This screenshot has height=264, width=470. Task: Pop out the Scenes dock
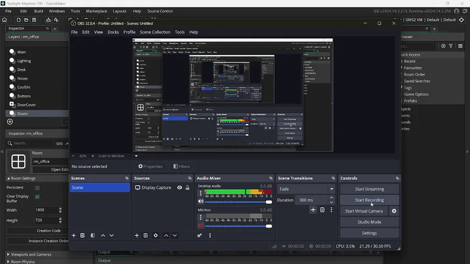click(x=127, y=178)
